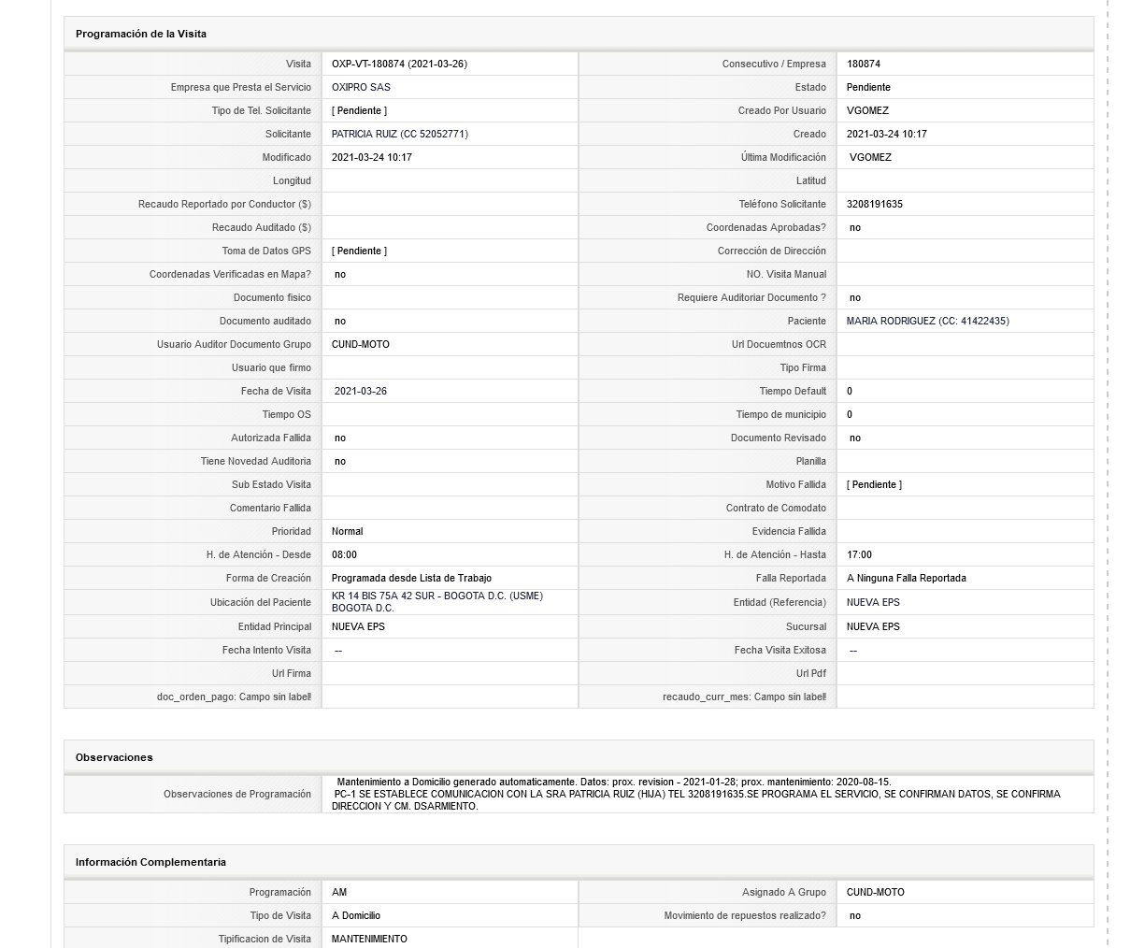Click Creado date 2021-03-24 10:17
The height and width of the screenshot is (948, 1130).
pos(886,134)
